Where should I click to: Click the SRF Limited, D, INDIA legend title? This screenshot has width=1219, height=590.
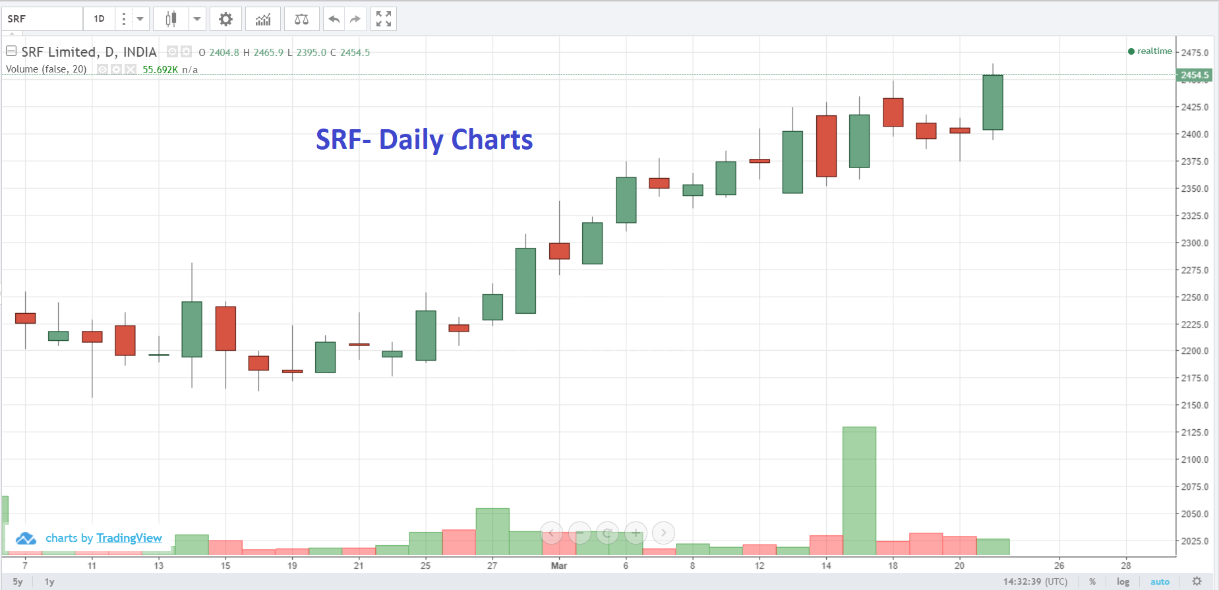click(89, 51)
